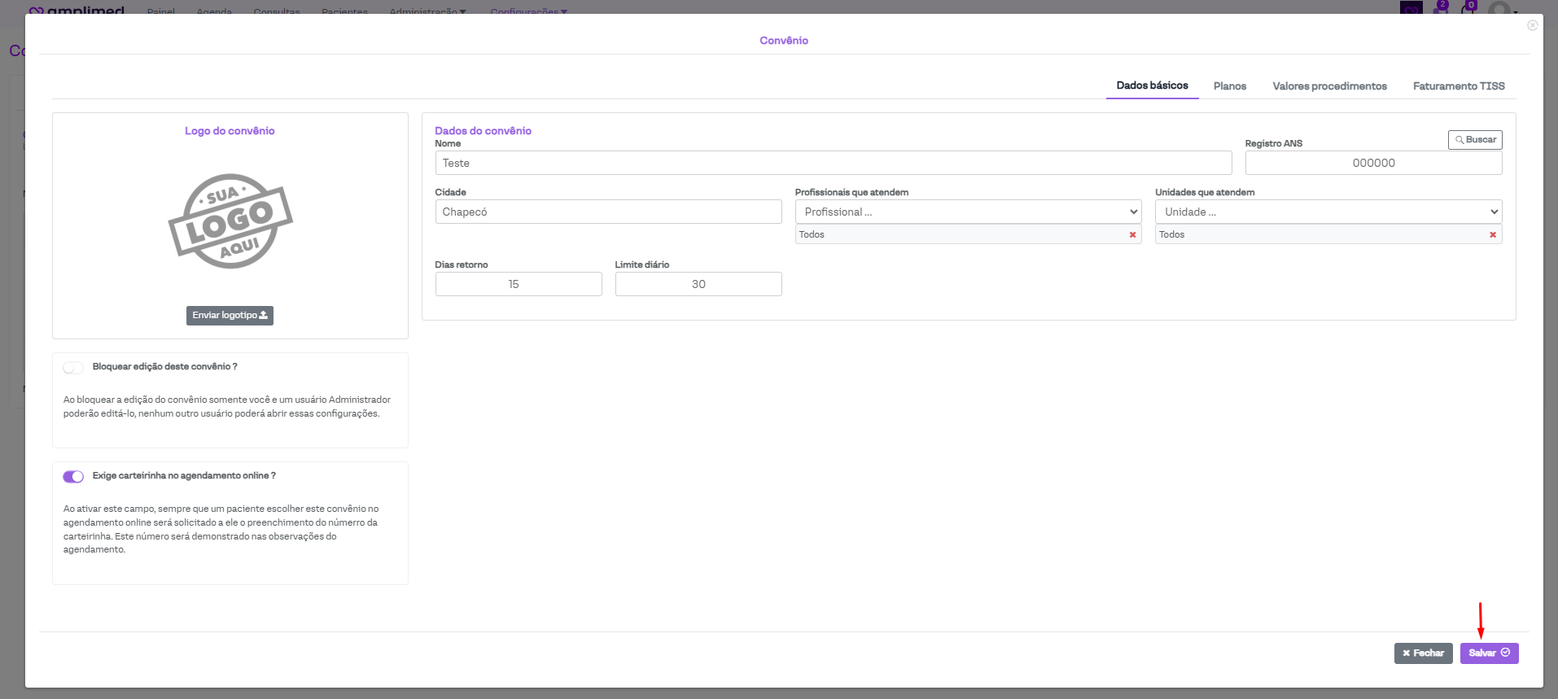Click the Limite diário field
The height and width of the screenshot is (699, 1558).
698,284
